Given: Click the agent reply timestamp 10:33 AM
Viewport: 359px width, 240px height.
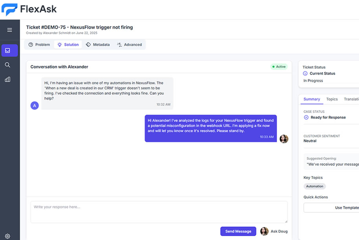Looking at the screenshot, I should click(x=267, y=137).
